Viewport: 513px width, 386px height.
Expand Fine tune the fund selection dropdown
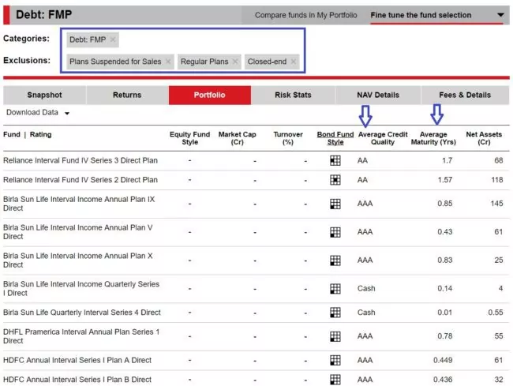tap(436, 15)
